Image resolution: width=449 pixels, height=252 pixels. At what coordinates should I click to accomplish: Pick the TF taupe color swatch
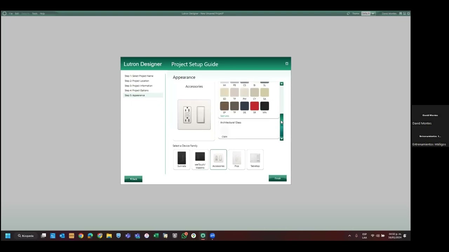[234, 106]
